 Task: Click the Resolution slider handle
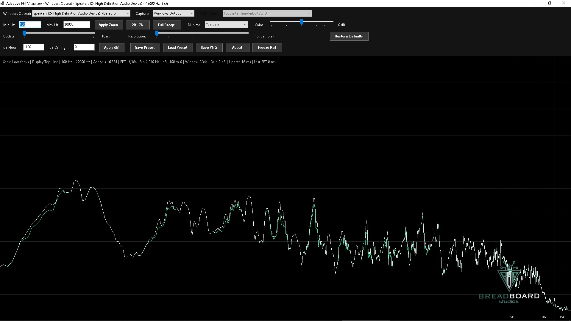point(157,34)
